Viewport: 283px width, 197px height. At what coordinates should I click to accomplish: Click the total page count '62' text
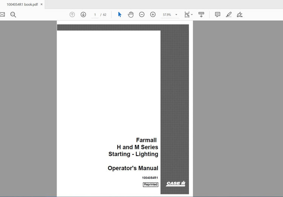click(x=105, y=15)
